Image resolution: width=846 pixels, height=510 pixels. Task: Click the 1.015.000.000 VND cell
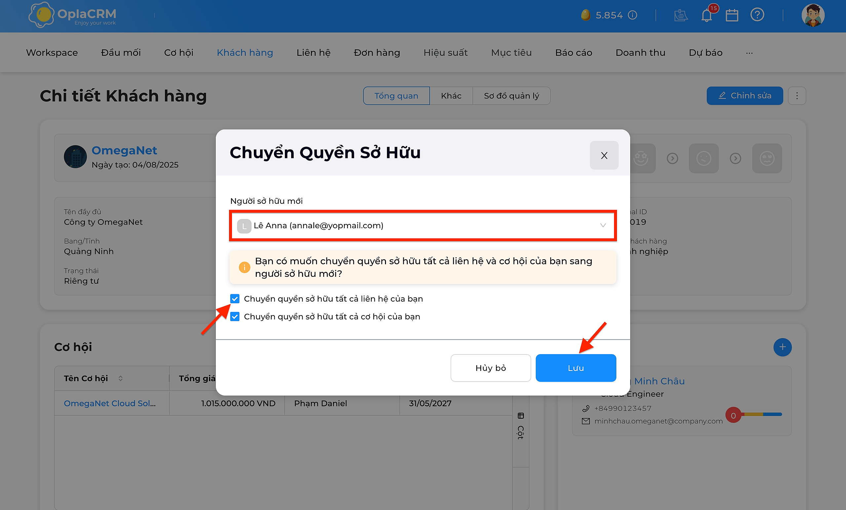point(238,403)
